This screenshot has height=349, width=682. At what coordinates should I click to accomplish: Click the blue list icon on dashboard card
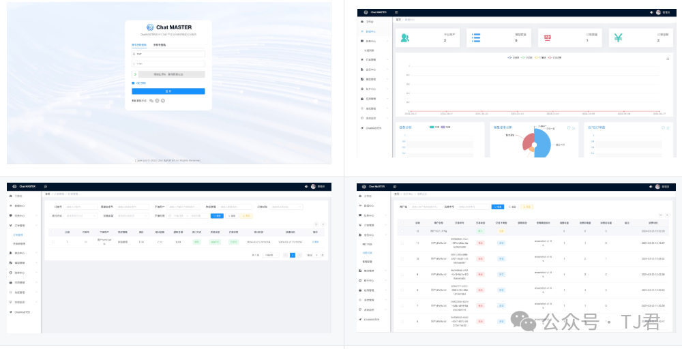476,38
